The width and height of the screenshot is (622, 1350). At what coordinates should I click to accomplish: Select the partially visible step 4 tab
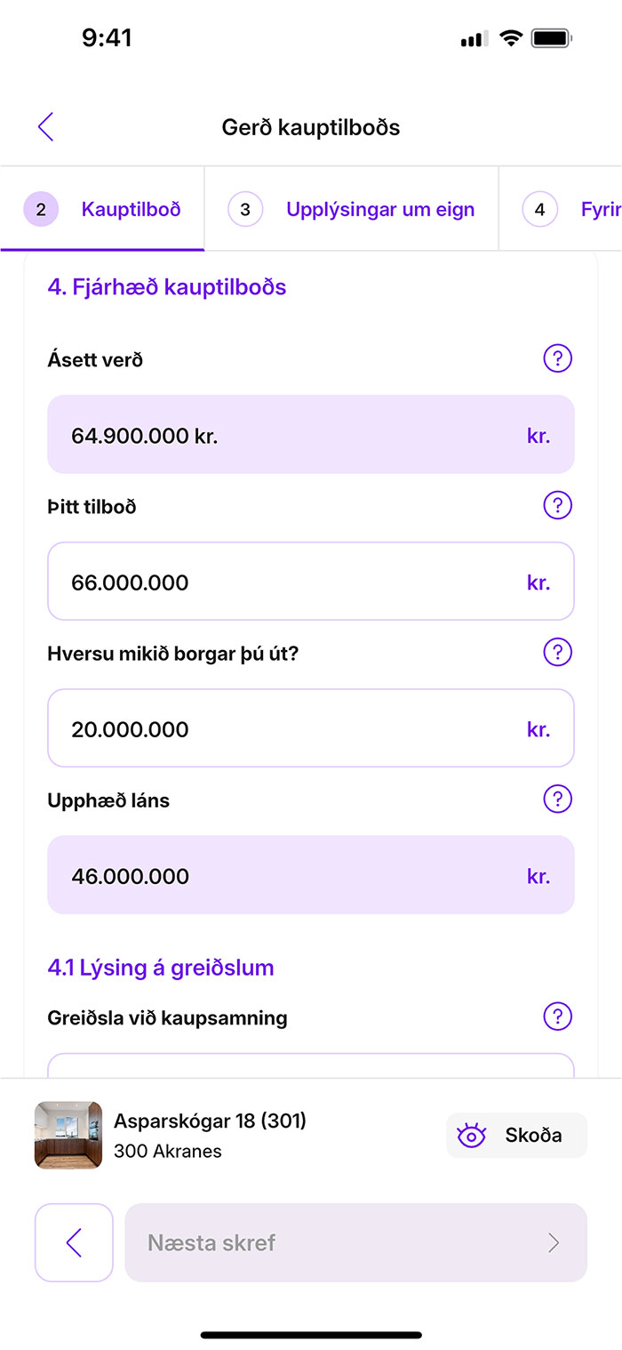(x=570, y=210)
